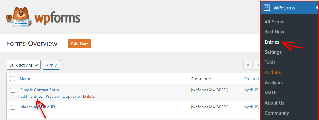Screen dimensions: 319x120
Task: Open All Forms in sidebar menu
Action: [274, 22]
